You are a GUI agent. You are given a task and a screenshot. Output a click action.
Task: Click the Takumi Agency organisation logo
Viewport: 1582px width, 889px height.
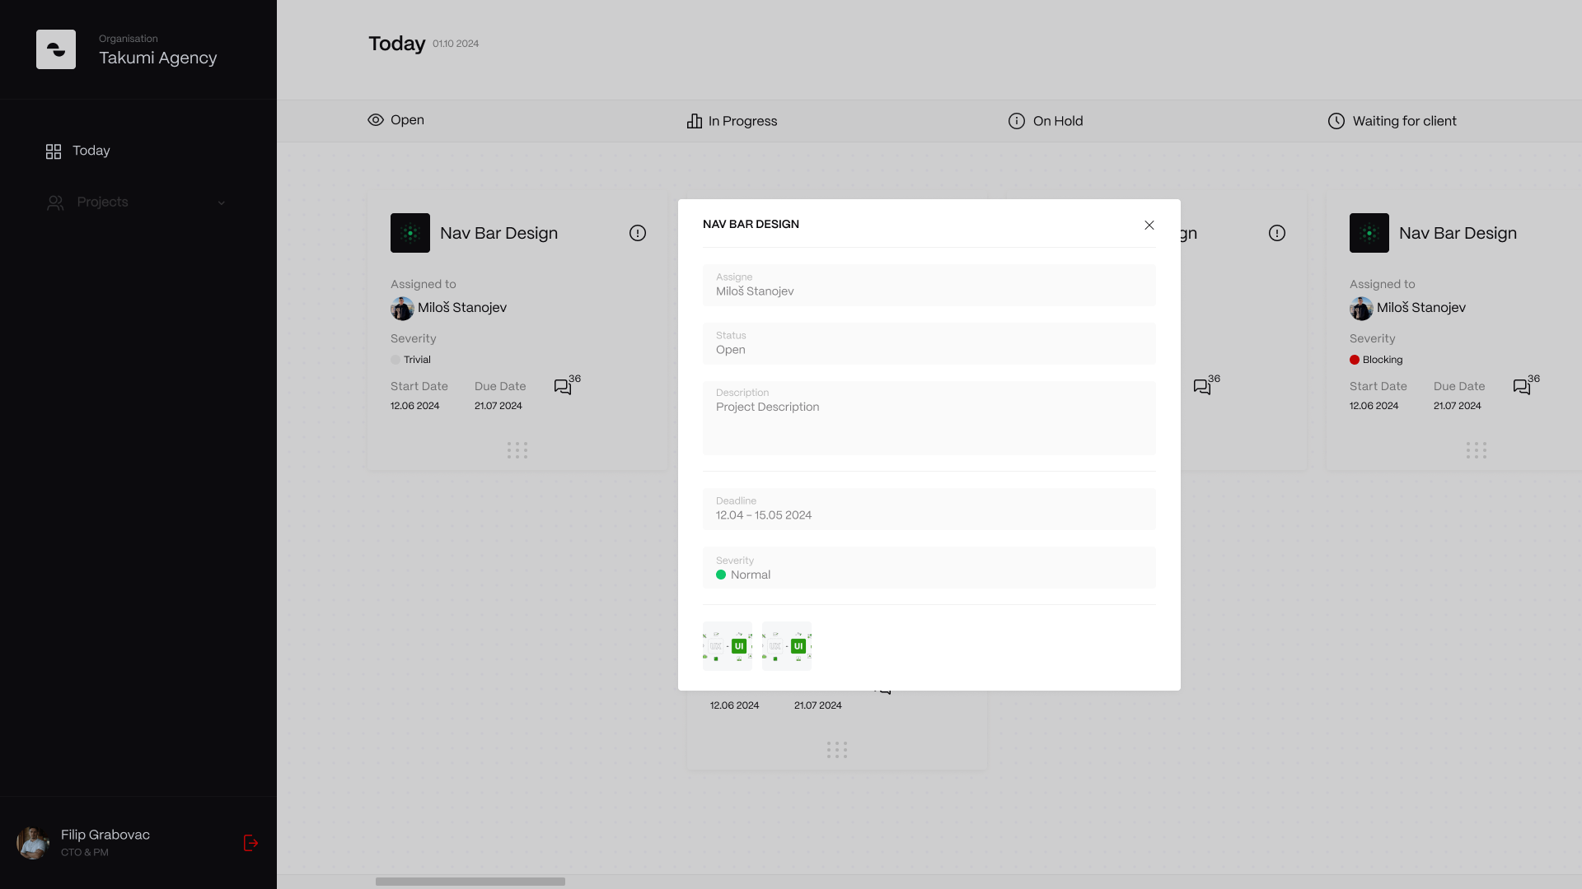[x=56, y=49]
